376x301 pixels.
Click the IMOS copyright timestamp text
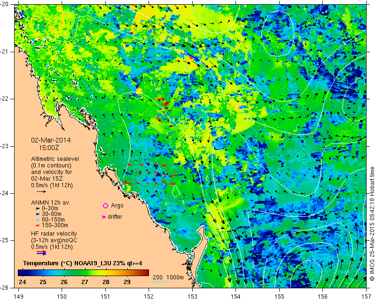(372, 224)
